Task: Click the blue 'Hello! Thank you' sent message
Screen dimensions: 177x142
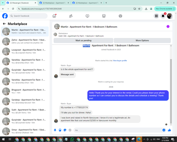Action: [128, 95]
